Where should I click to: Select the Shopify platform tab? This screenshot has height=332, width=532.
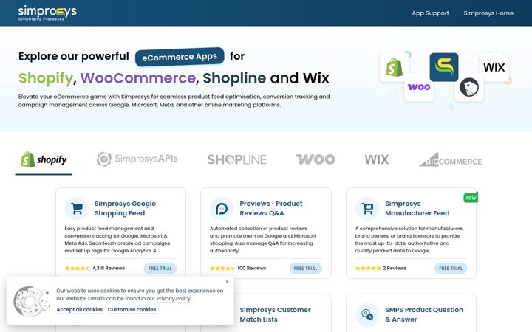point(44,159)
